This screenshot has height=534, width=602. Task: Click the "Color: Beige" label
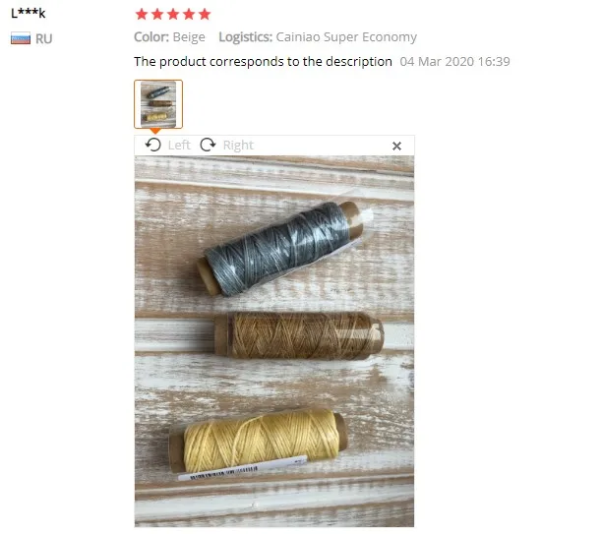click(x=169, y=37)
